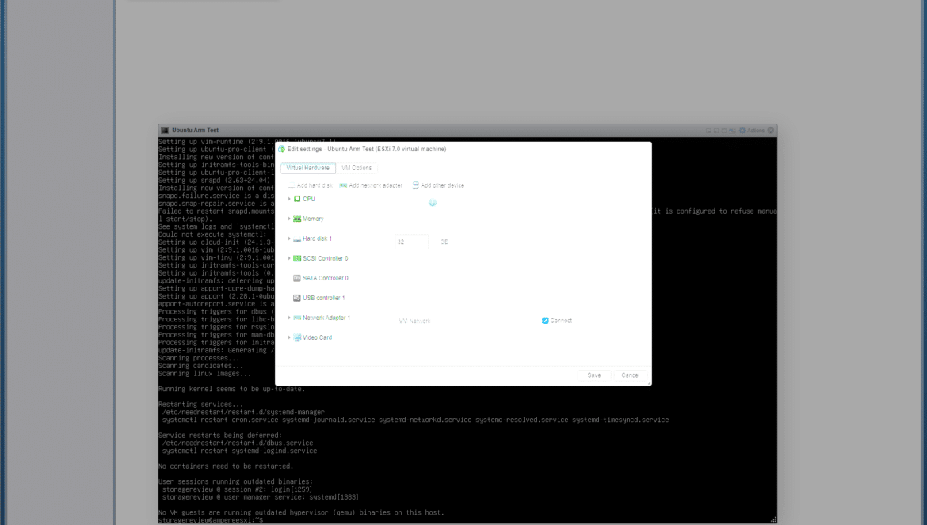927x525 pixels.
Task: Click the SCSI Controller 0 icon
Action: pos(297,258)
